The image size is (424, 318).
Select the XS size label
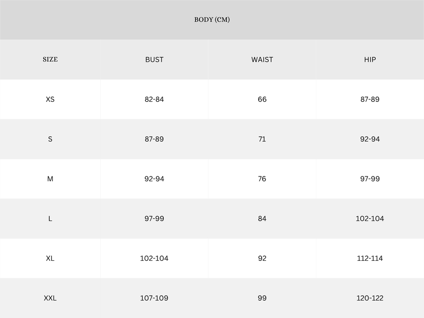tap(50, 99)
